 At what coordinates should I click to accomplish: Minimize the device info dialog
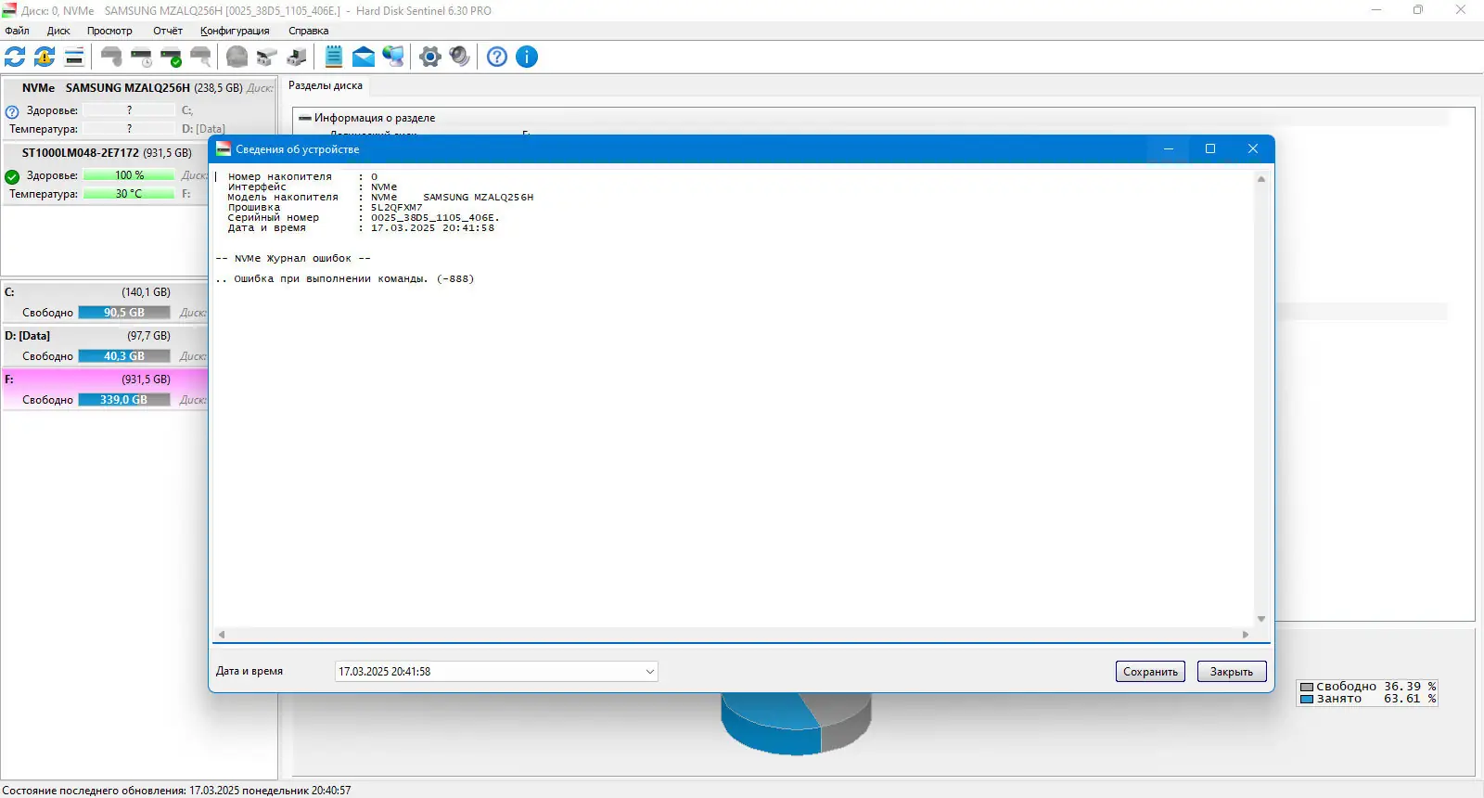(1169, 148)
